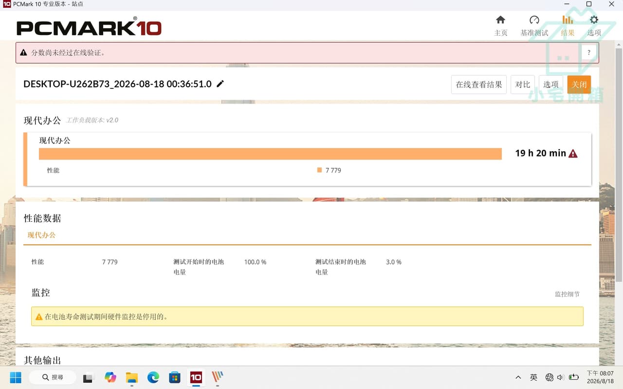Open the Windows Start menu
623x389 pixels.
16,377
